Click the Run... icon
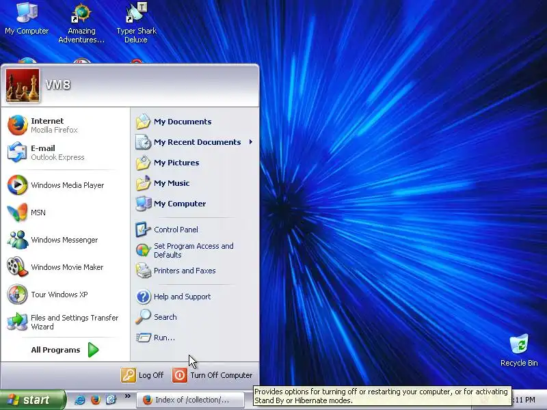 [x=143, y=338]
